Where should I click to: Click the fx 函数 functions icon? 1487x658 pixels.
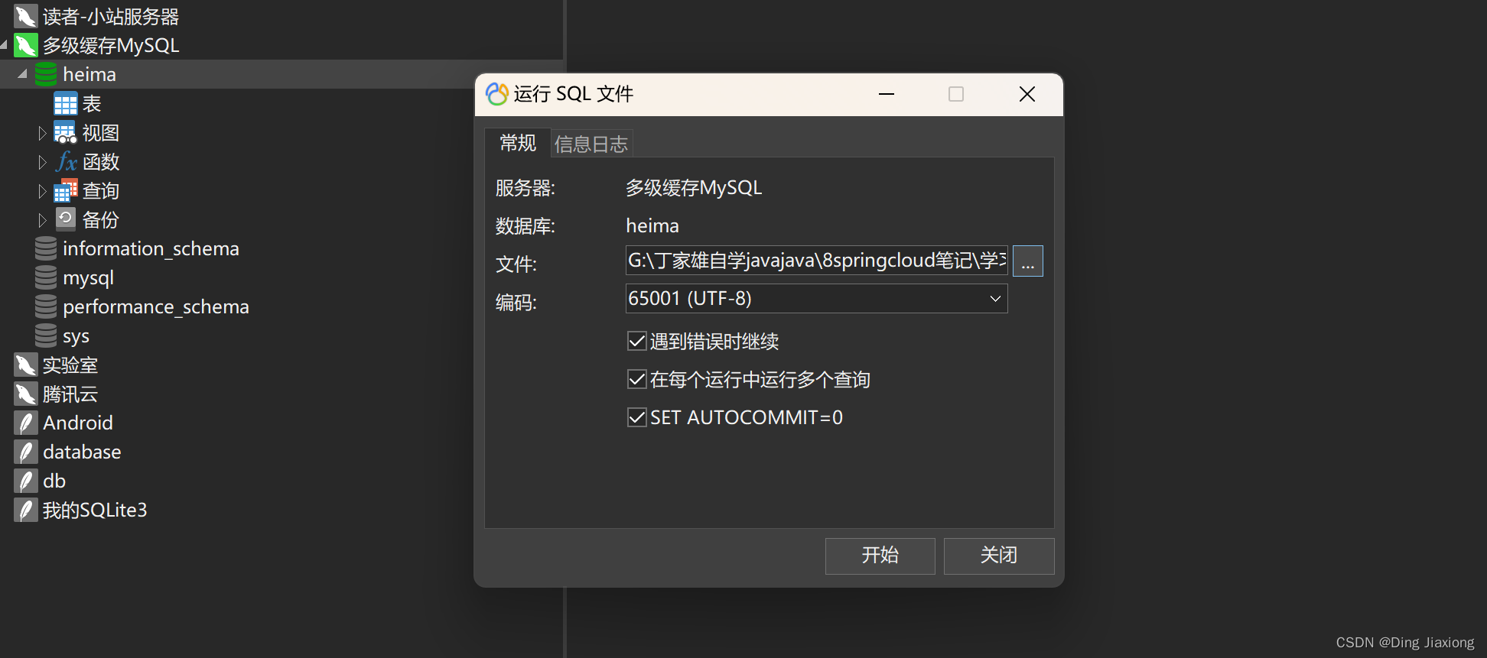pyautogui.click(x=66, y=162)
